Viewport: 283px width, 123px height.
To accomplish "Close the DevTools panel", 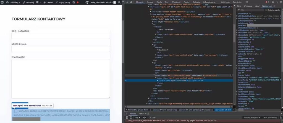I will coord(281,2).
